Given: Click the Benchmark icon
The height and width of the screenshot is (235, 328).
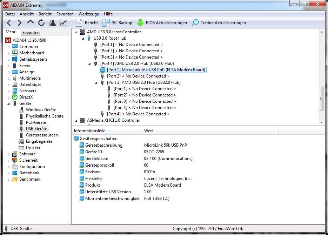Looking at the screenshot, I should coord(15,179).
